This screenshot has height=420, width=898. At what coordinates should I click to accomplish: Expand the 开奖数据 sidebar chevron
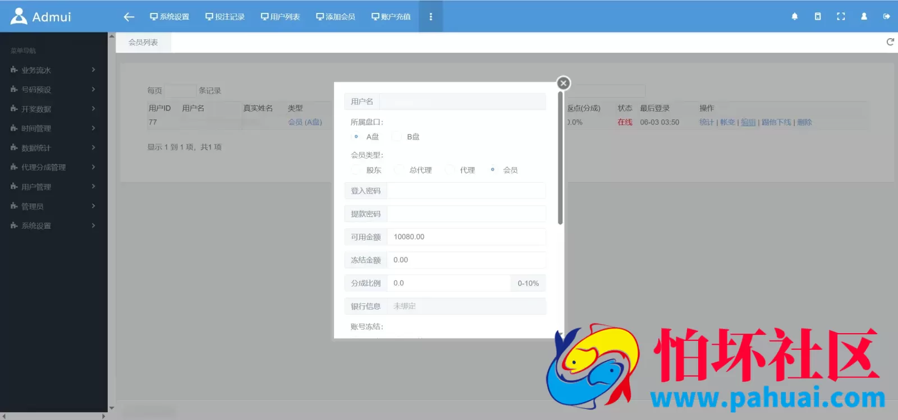93,109
